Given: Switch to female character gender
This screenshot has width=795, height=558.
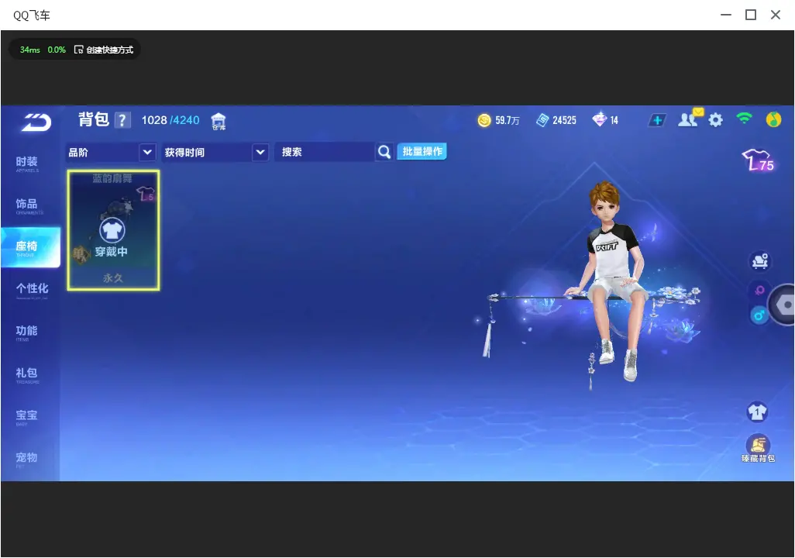Looking at the screenshot, I should pyautogui.click(x=759, y=290).
